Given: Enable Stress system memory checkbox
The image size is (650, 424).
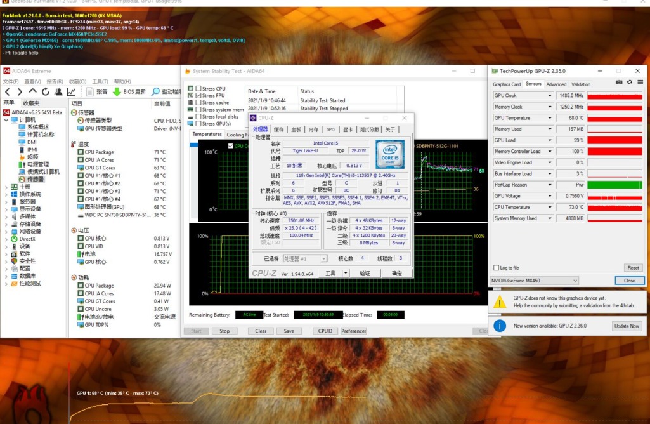Looking at the screenshot, I should point(198,110).
